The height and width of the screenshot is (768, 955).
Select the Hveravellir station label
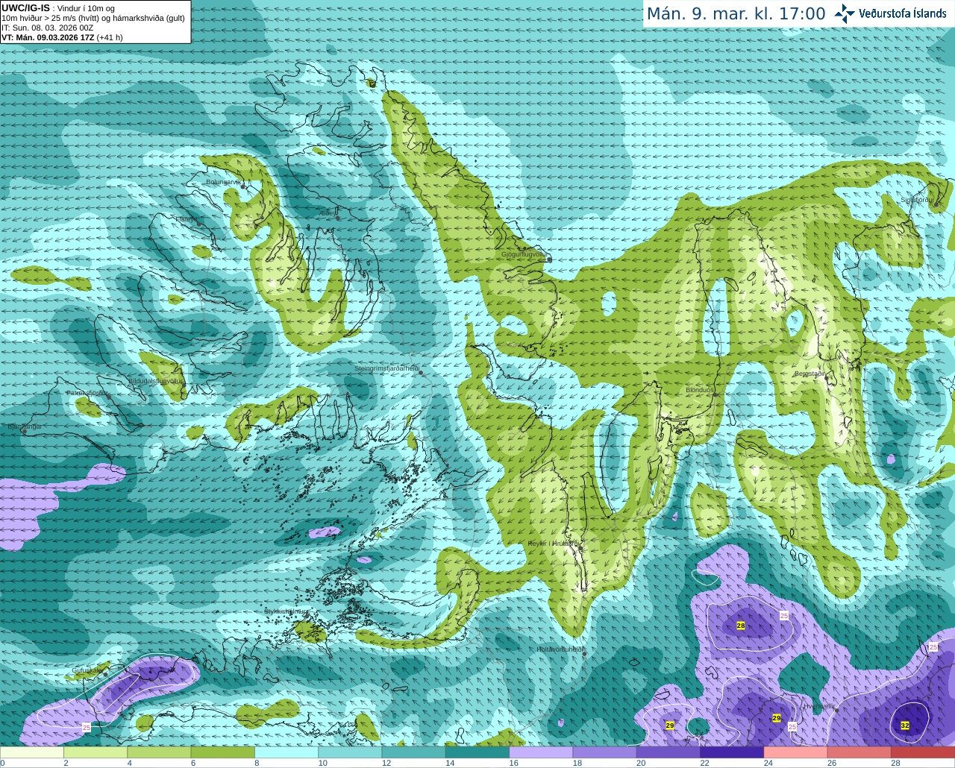pyautogui.click(x=819, y=705)
